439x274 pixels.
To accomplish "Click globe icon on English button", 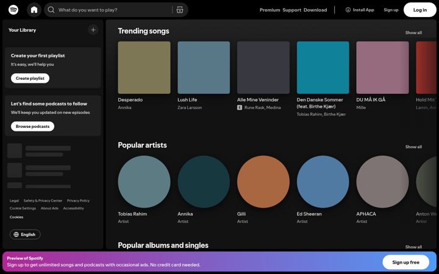I will click(16, 234).
